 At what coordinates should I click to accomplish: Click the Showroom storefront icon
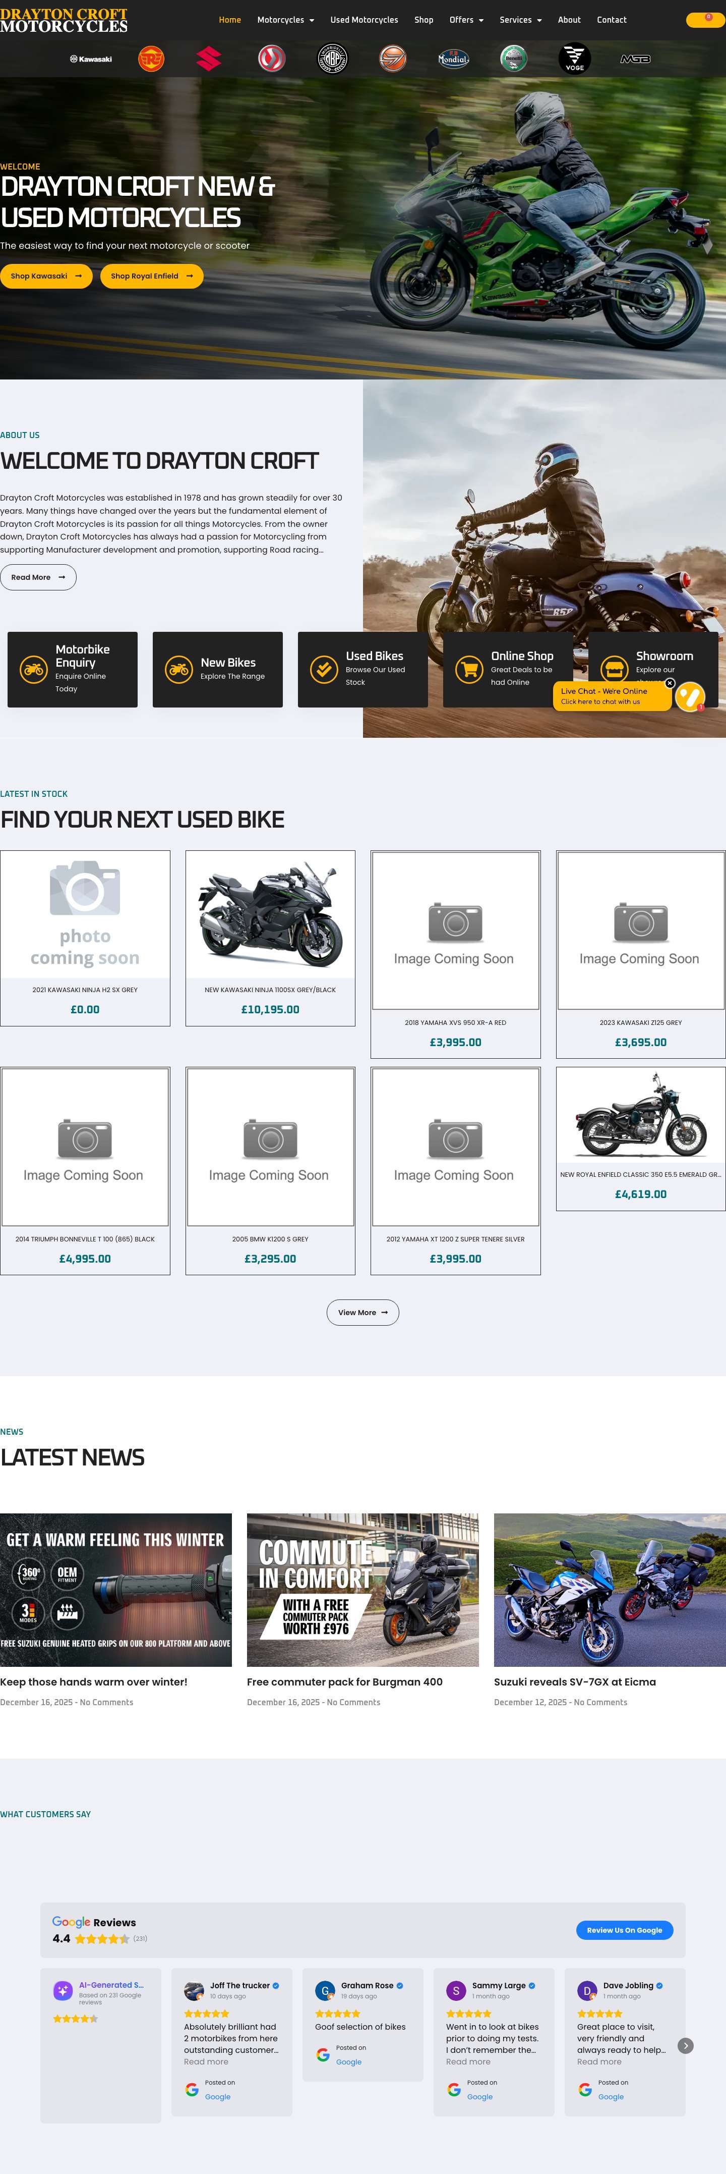614,669
